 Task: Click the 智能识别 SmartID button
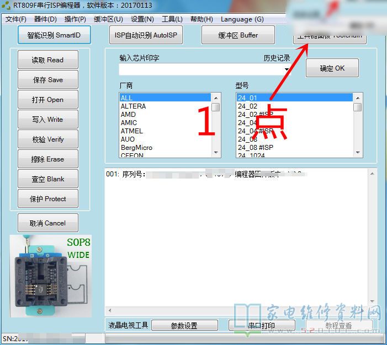click(x=54, y=35)
